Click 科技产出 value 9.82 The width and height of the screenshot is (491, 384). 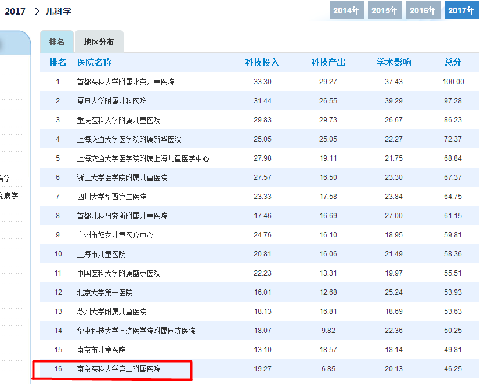pyautogui.click(x=328, y=331)
